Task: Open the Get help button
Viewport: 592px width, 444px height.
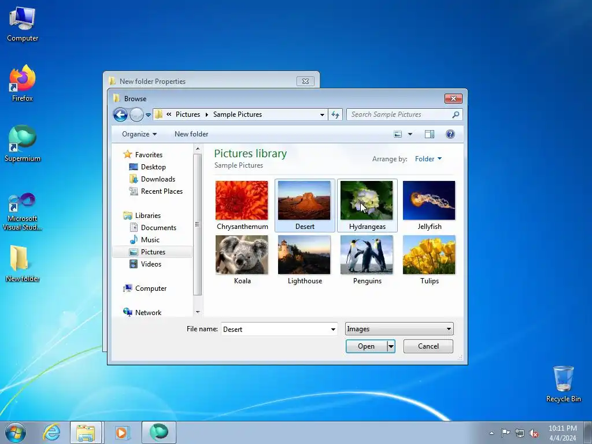Action: pyautogui.click(x=450, y=134)
